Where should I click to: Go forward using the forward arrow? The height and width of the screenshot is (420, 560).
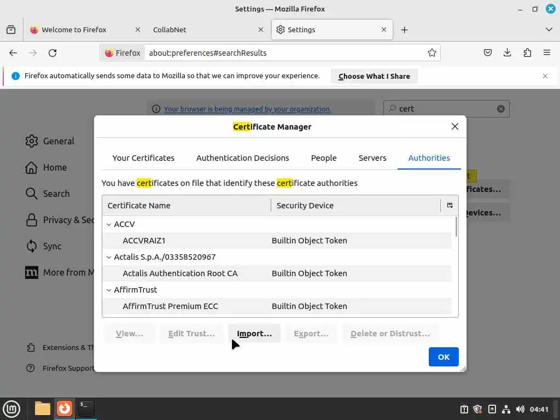[33, 53]
